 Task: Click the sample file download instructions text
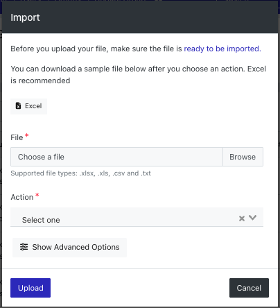138,75
